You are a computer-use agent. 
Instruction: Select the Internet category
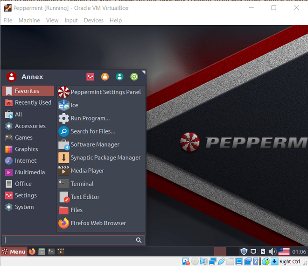pos(28,161)
